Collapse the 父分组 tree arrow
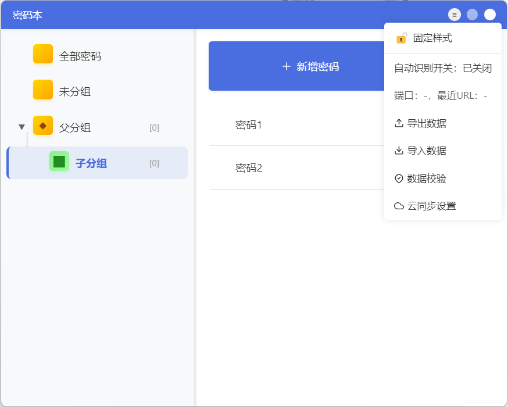Viewport: 508px width, 407px height. pyautogui.click(x=22, y=127)
